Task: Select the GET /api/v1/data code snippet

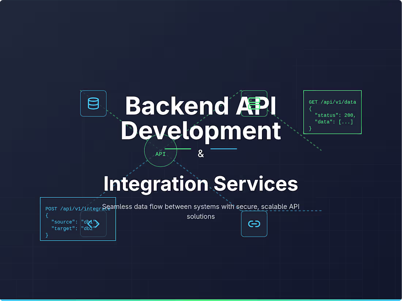Action: (x=332, y=112)
